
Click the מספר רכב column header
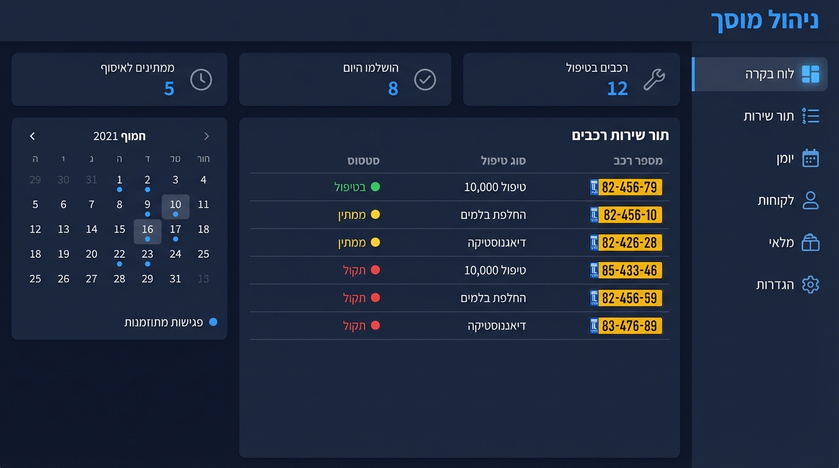point(638,161)
